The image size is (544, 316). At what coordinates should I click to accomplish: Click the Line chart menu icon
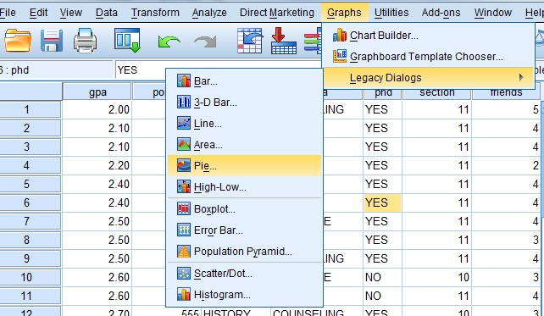tap(184, 123)
